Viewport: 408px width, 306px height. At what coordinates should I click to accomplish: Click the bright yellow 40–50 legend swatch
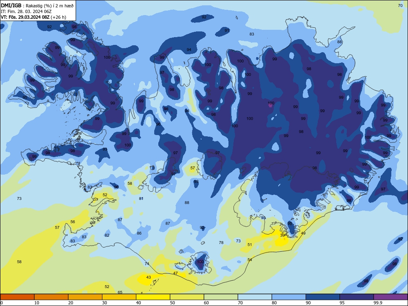(153, 297)
